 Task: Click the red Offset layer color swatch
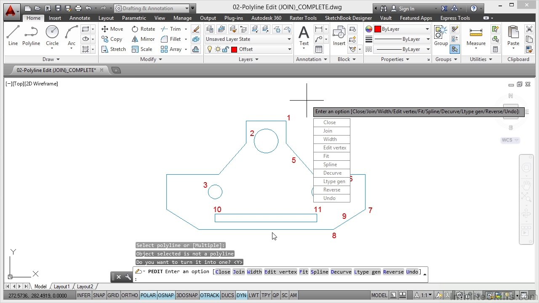pyautogui.click(x=234, y=49)
